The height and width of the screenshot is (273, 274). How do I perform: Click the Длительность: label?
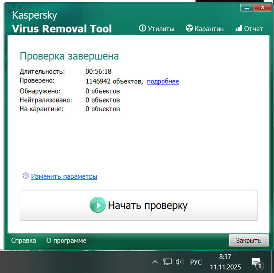[42, 72]
